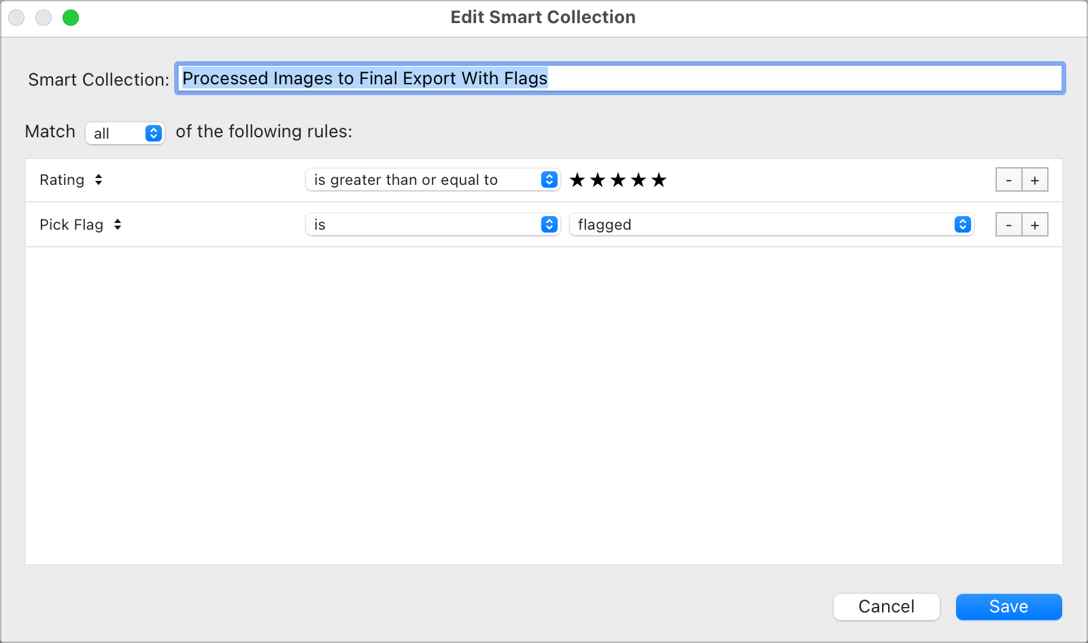Viewport: 1088px width, 643px height.
Task: Set rating to five stars by clicking fifth star
Action: [659, 179]
